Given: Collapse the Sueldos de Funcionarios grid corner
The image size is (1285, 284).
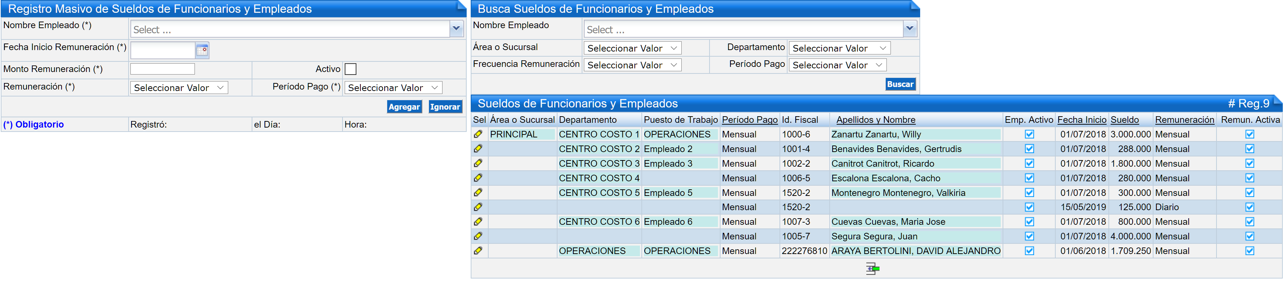Looking at the screenshot, I should pos(1278,99).
